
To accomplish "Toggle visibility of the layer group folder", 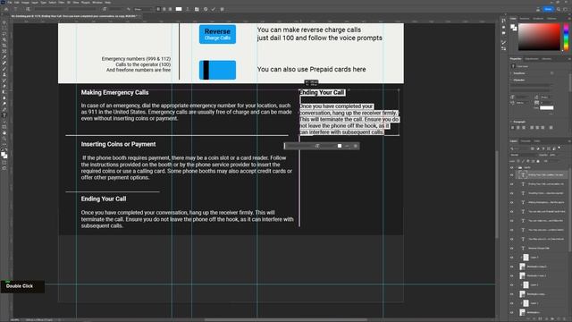I will pyautogui.click(x=512, y=167).
